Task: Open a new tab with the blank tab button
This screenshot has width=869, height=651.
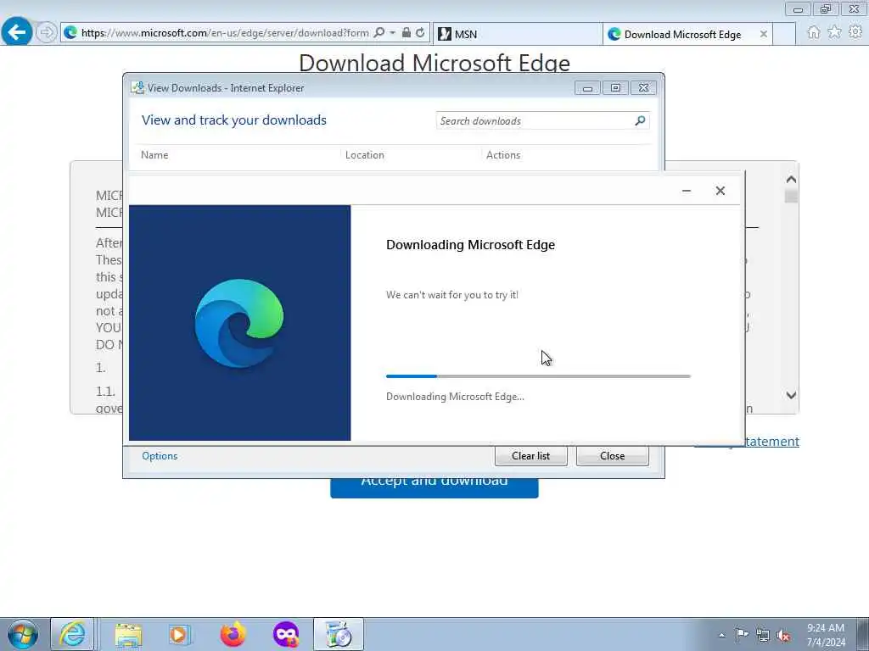Action: click(784, 34)
